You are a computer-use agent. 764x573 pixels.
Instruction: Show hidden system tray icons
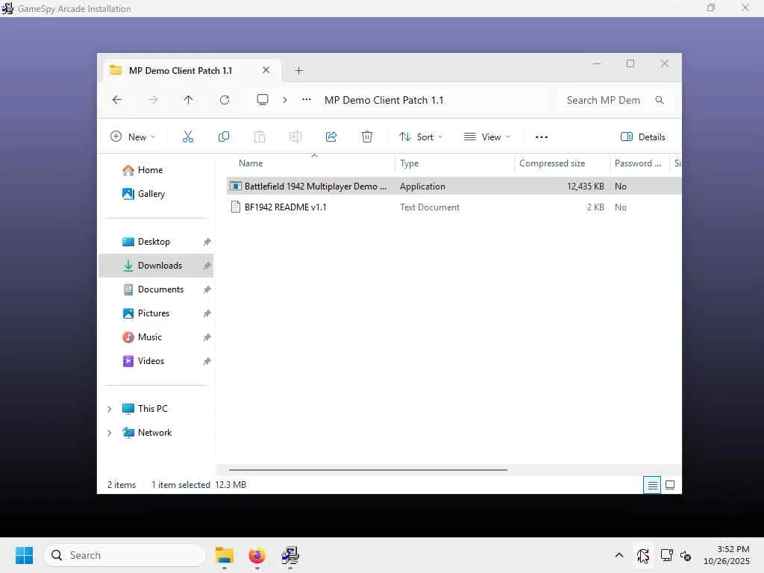tap(619, 555)
